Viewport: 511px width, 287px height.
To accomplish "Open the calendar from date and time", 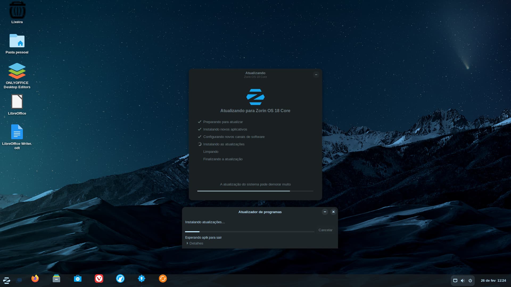I will tap(493, 281).
